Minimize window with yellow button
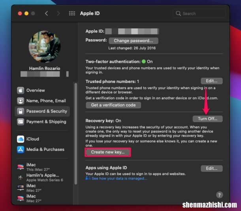 click(26, 13)
